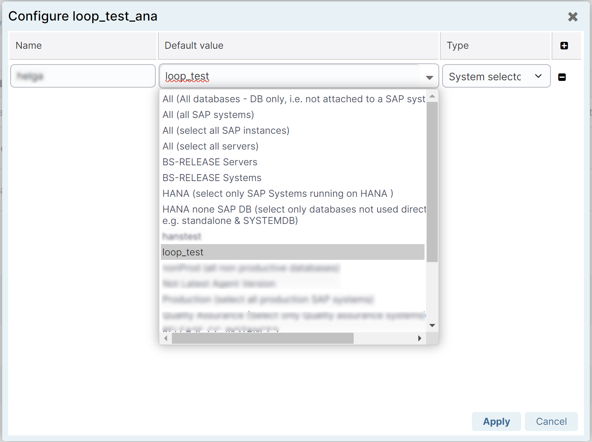Click the Cancel button
Screen dimensions: 592x442
[551, 421]
